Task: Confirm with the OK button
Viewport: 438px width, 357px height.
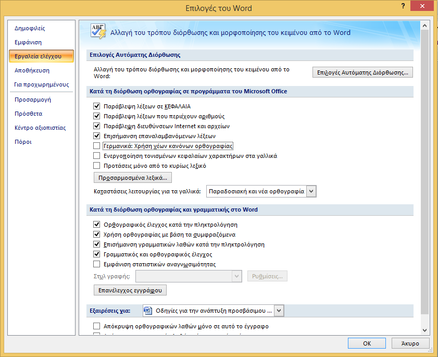Action: tap(367, 343)
